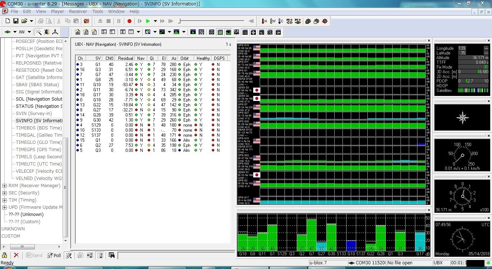
Task: Click the Coldstart (C) icon
Action: 281,21
